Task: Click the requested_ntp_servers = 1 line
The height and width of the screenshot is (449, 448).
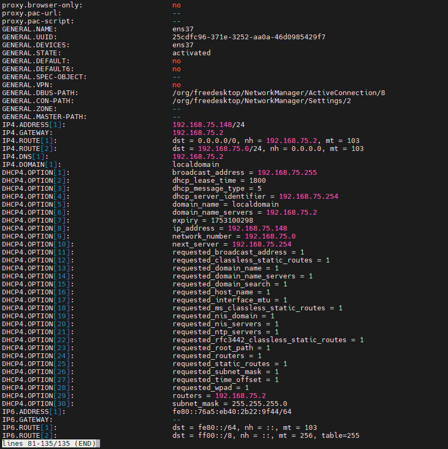Action: (x=226, y=332)
